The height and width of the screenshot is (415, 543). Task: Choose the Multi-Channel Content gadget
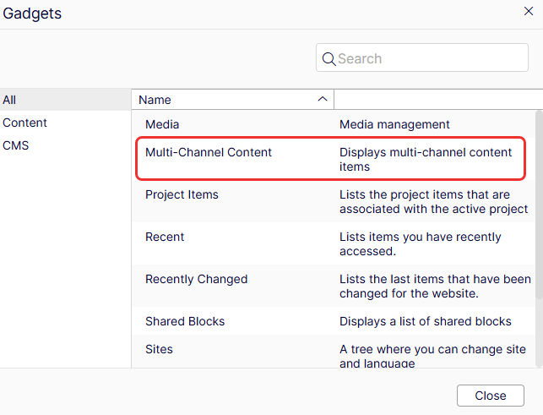(331, 159)
